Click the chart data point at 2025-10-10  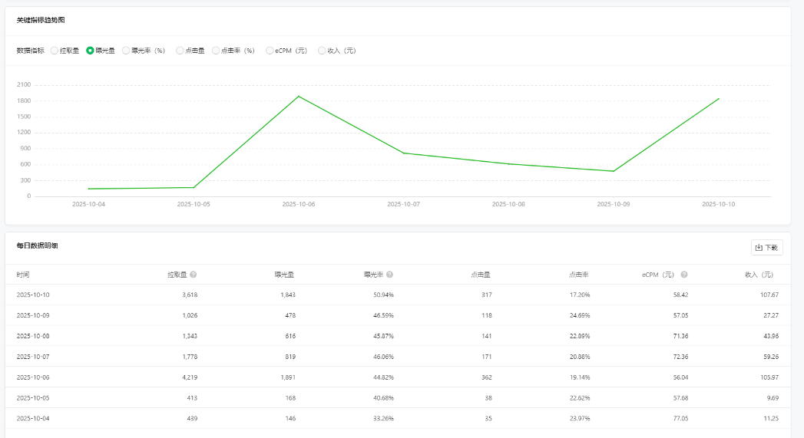click(x=719, y=98)
